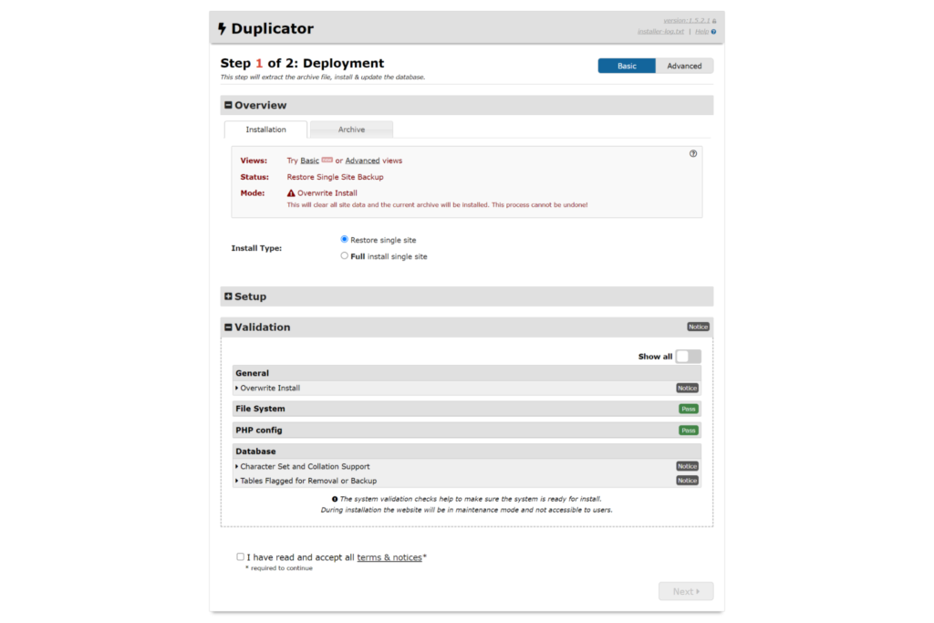Click the Pass badge for PHP config

point(688,431)
